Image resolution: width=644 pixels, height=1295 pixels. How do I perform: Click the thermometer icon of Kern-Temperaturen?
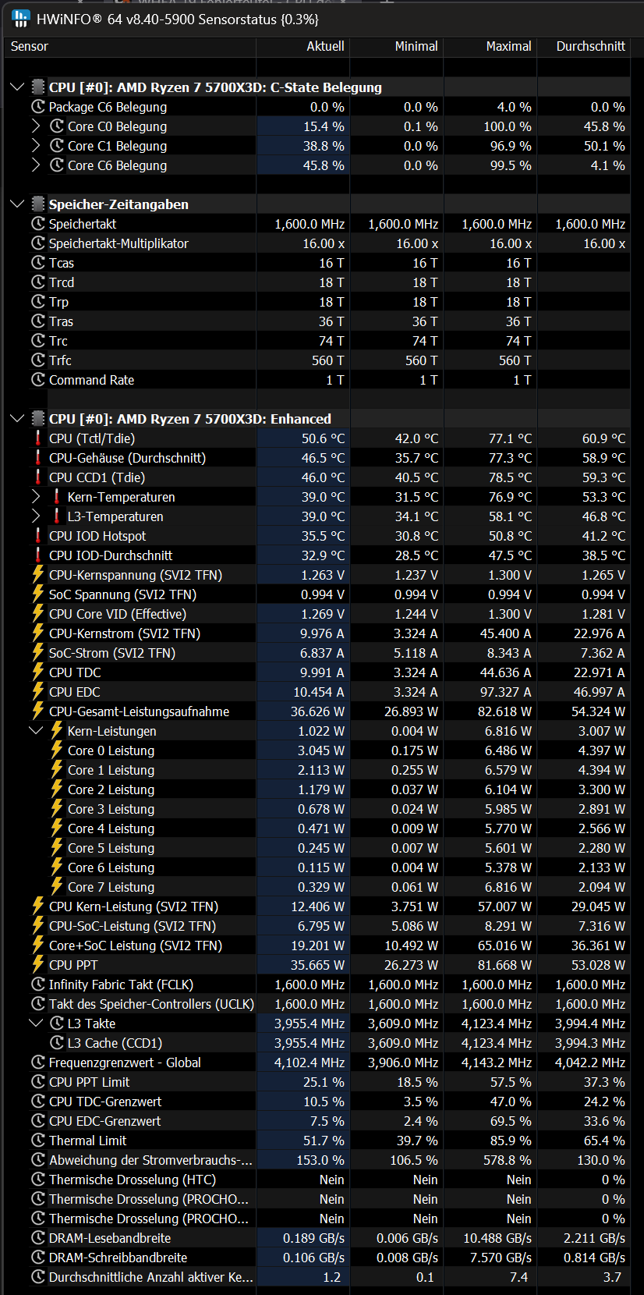point(57,496)
